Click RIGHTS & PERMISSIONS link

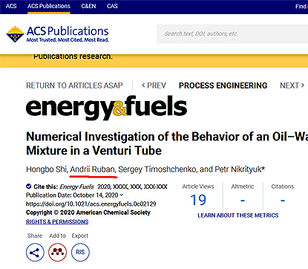point(57,221)
